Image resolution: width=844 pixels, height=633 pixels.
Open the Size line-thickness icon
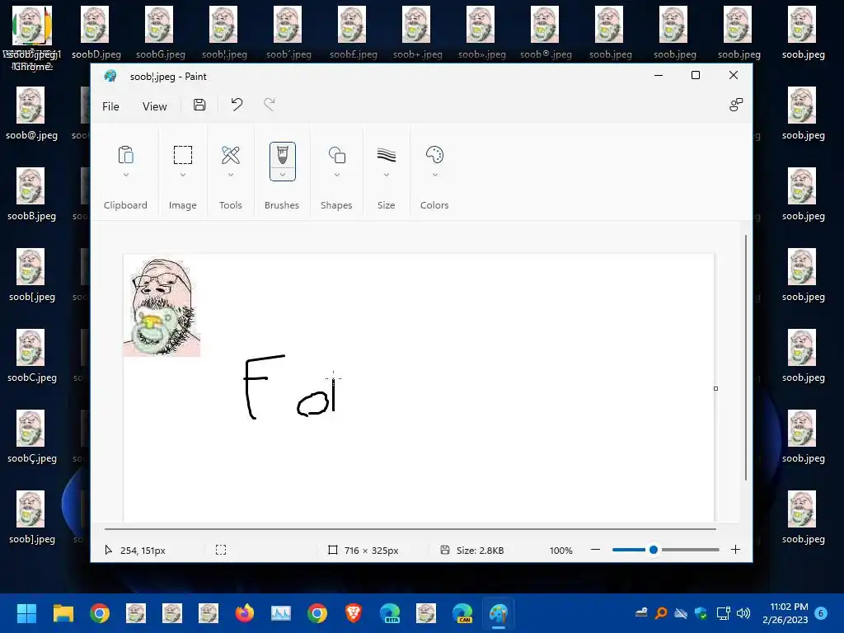coord(387,155)
